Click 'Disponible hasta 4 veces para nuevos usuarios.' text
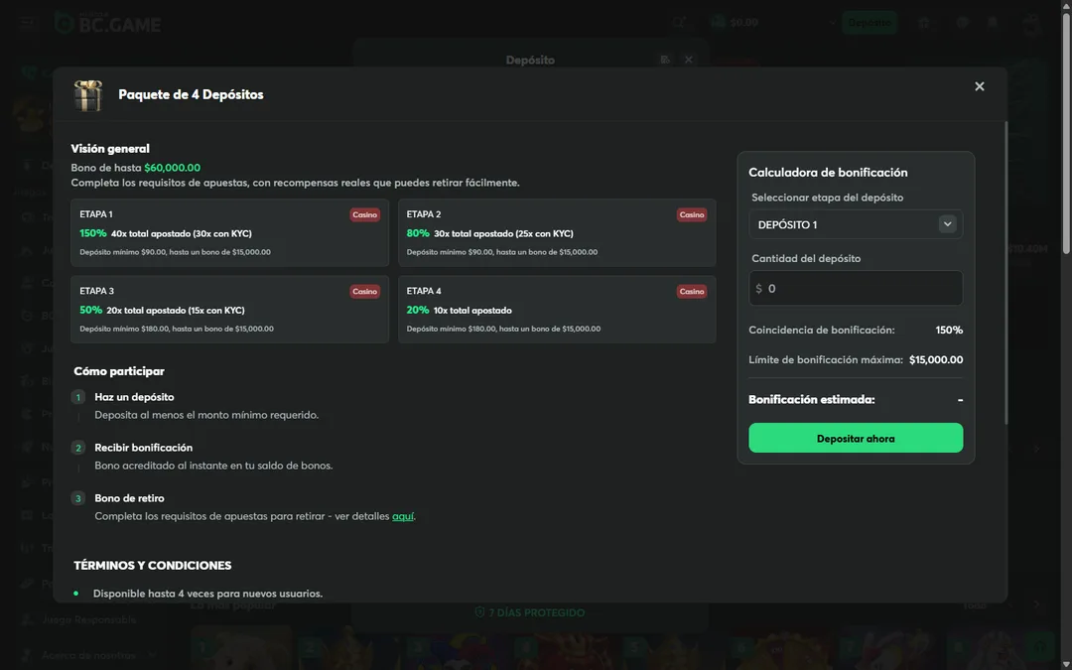 (207, 594)
